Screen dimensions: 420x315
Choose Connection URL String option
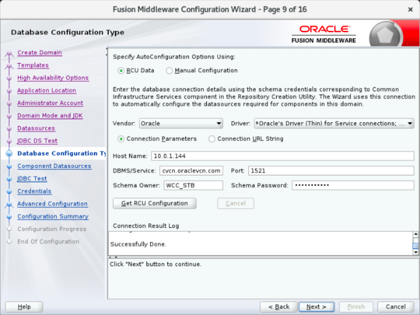pos(212,139)
